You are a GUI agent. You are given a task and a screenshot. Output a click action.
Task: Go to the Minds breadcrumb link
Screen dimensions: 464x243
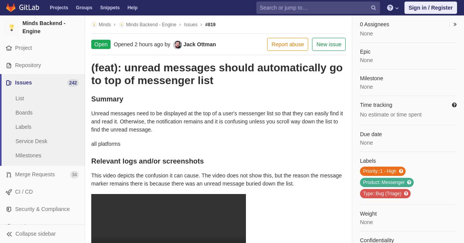(x=105, y=25)
